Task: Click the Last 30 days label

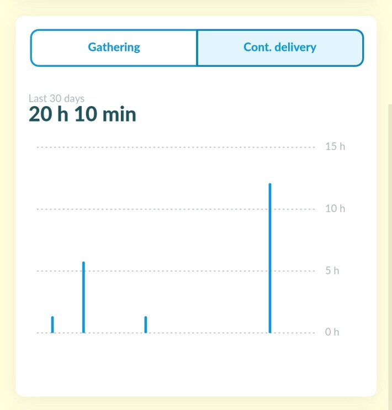Action: tap(56, 98)
